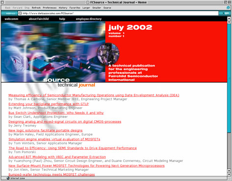Click the go button next to address bar
Screen dimensions: 232x181
click(x=225, y=13)
